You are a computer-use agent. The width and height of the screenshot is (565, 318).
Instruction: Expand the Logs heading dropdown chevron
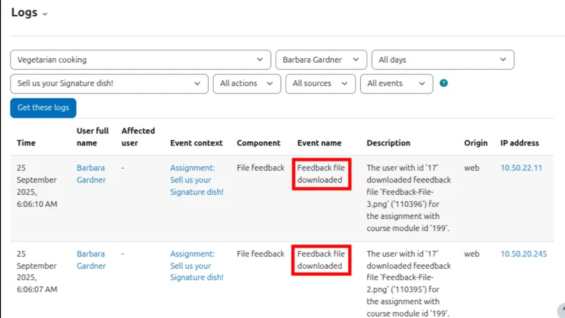tap(45, 14)
